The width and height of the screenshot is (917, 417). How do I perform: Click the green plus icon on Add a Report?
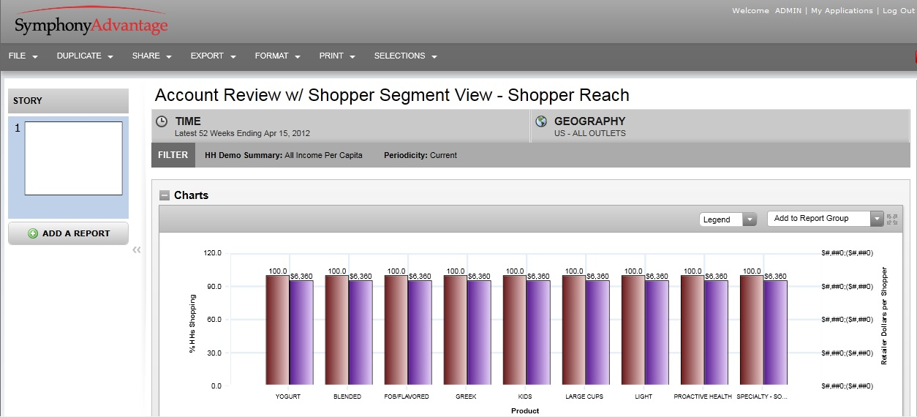(x=33, y=233)
